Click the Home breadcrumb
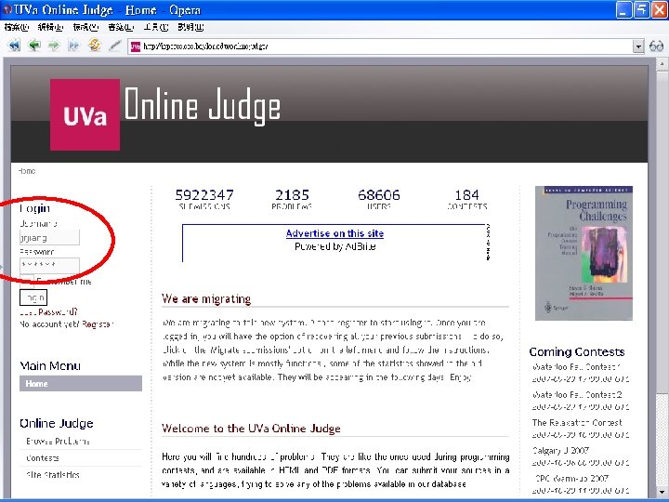This screenshot has width=669, height=502. (x=26, y=171)
